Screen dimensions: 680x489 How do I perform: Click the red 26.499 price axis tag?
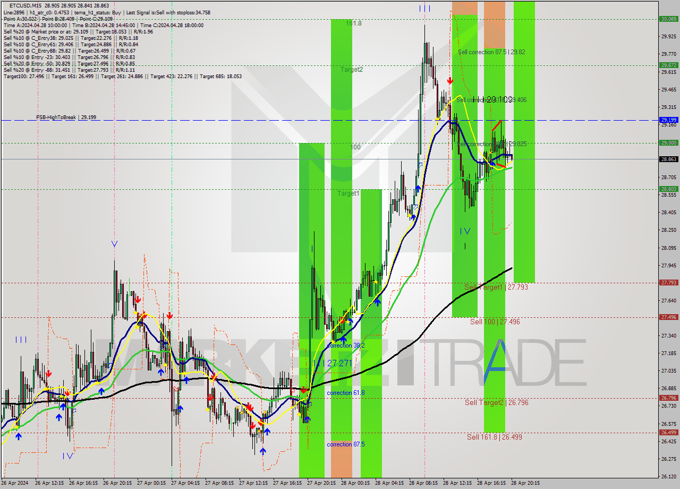(668, 432)
